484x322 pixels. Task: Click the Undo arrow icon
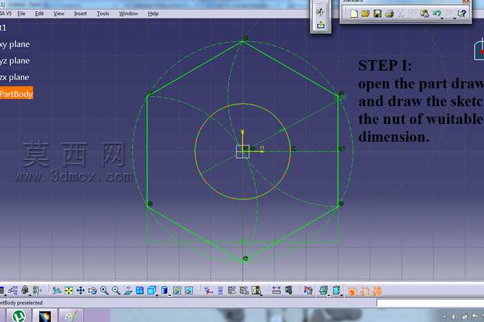[x=436, y=13]
